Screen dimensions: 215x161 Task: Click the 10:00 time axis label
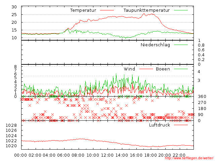click(93, 155)
